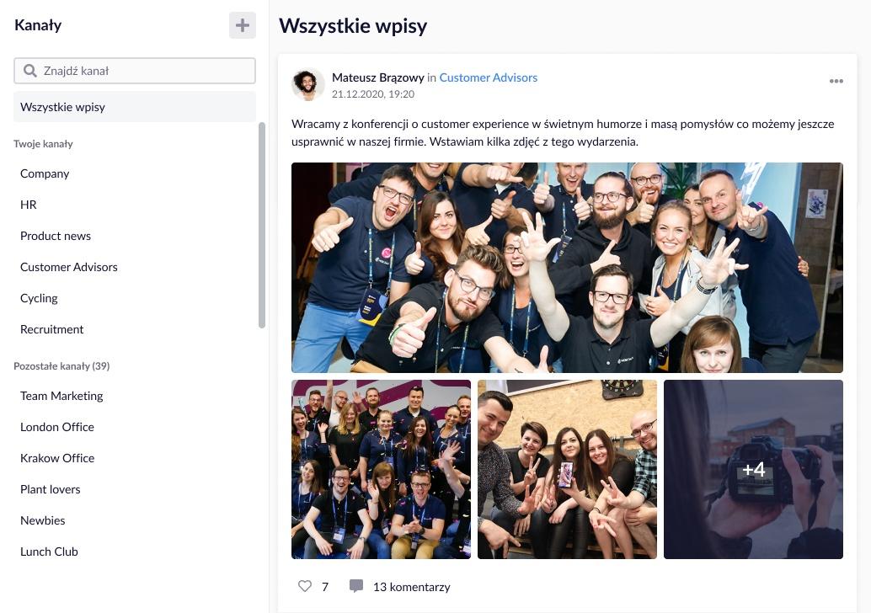871x613 pixels.
Task: Focus the Znajdź kanał search field
Action: pyautogui.click(x=135, y=71)
